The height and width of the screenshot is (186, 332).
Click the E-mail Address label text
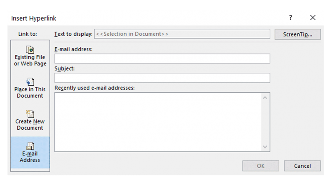click(30, 157)
